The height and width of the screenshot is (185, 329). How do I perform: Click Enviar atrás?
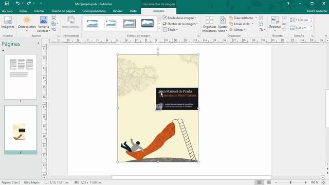pyautogui.click(x=240, y=24)
